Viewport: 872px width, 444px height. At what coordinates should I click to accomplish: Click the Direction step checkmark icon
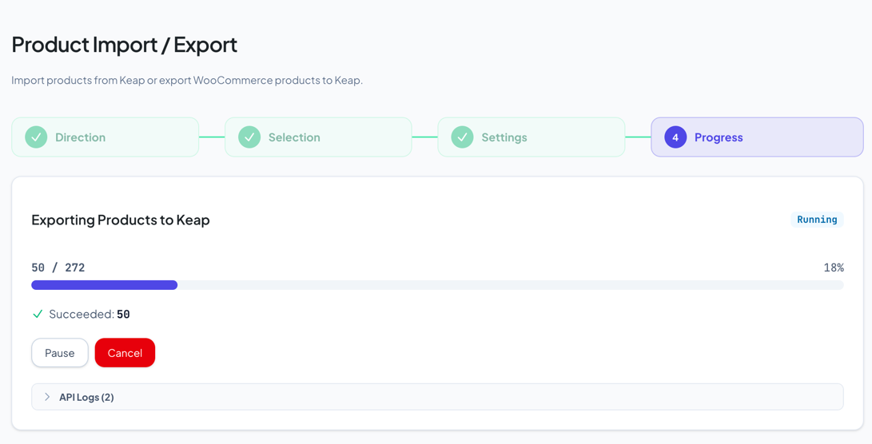(x=36, y=137)
